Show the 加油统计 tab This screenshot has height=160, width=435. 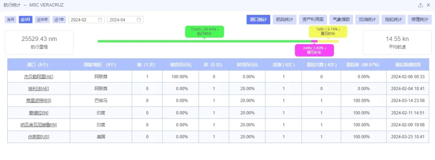coord(367,20)
